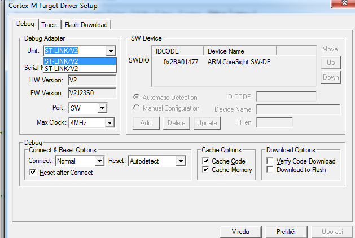Select IDCODE value 0x2BA01477
The image size is (355, 238).
click(x=181, y=62)
